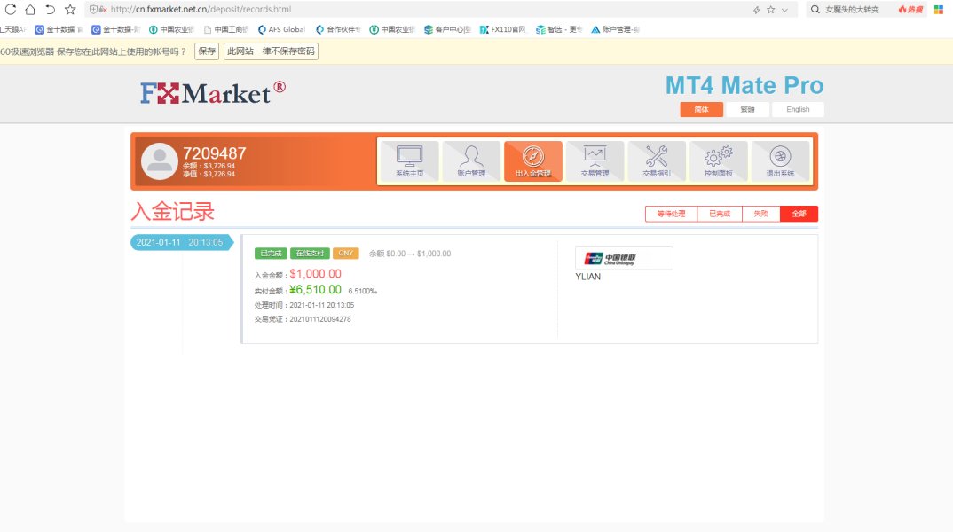Click the China UnionPay logo

(x=624, y=258)
